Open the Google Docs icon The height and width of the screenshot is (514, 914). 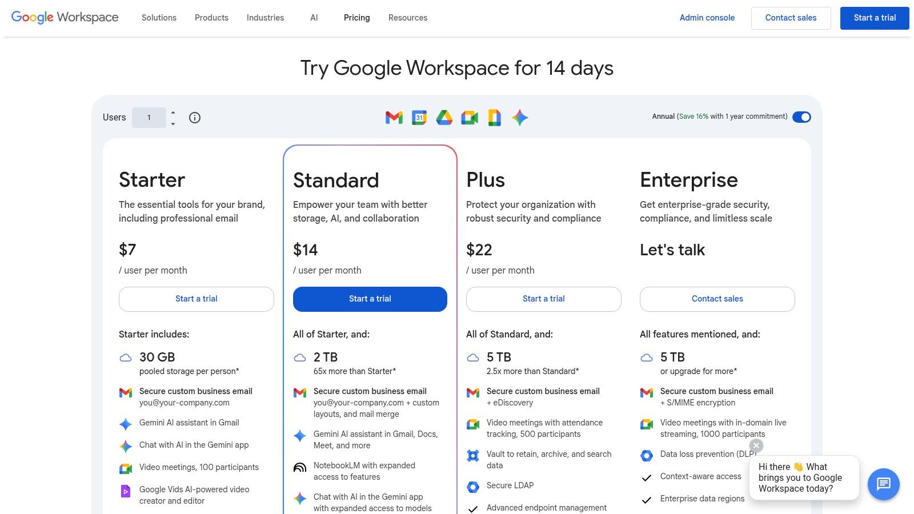tap(494, 118)
